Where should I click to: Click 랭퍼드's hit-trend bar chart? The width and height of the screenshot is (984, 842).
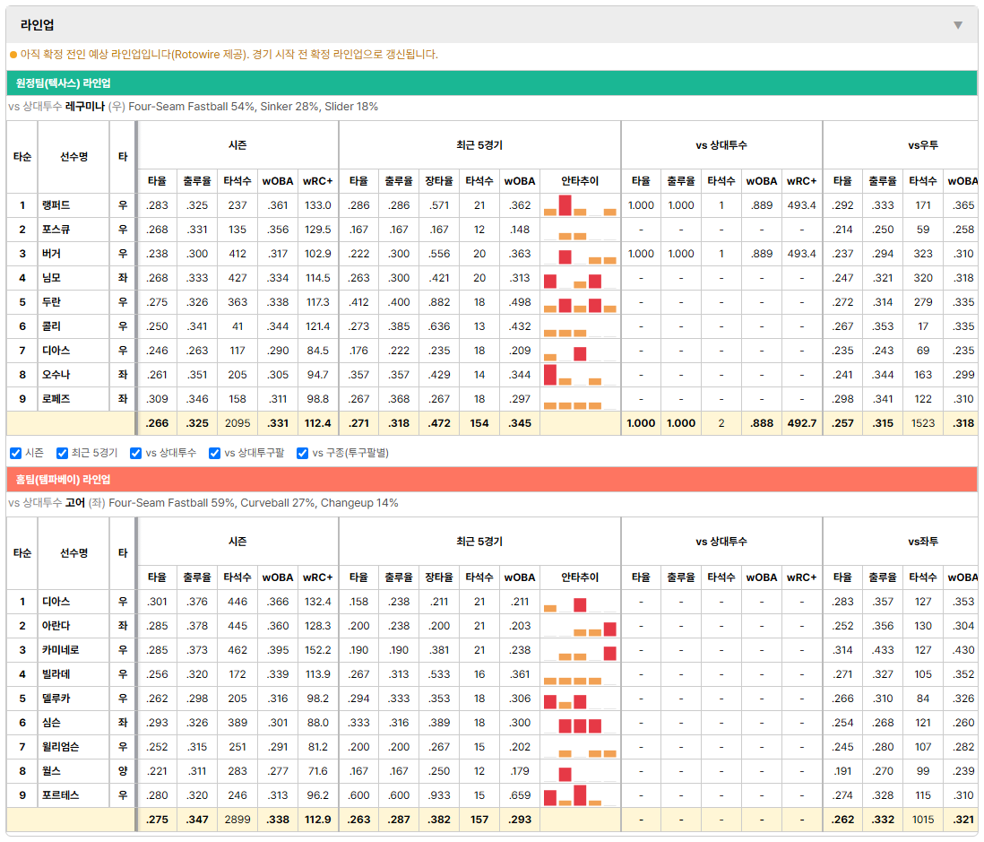click(x=580, y=205)
